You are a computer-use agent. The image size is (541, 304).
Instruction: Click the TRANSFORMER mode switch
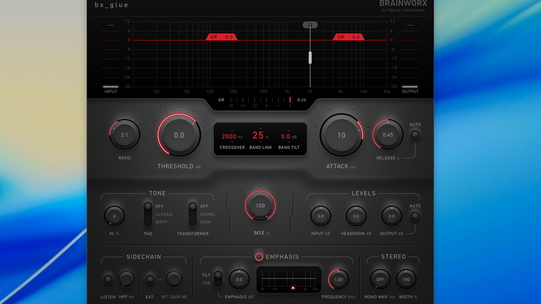click(193, 214)
